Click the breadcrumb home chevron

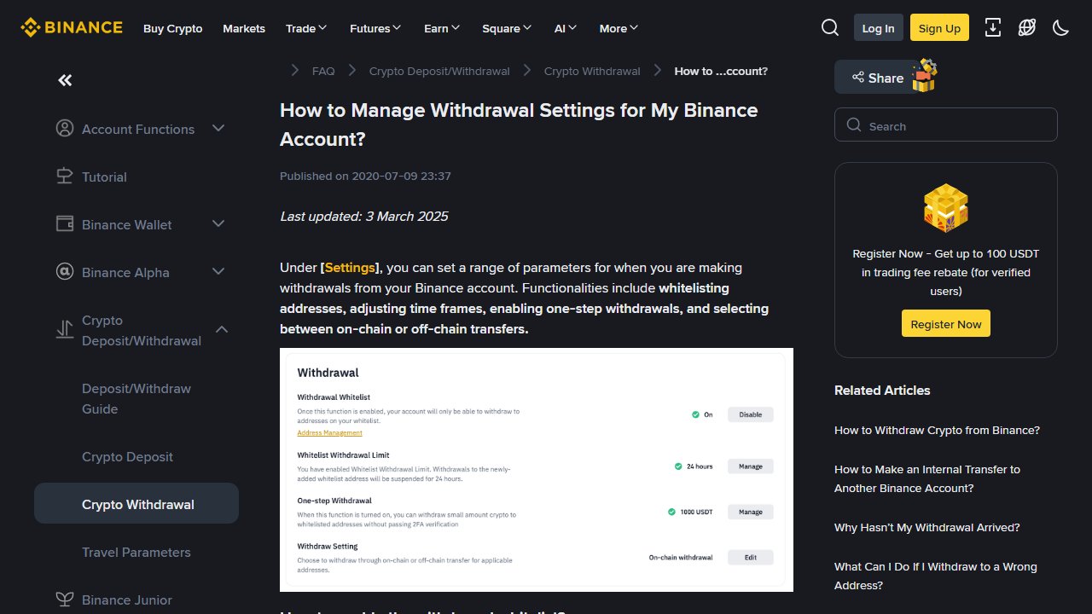coord(295,71)
